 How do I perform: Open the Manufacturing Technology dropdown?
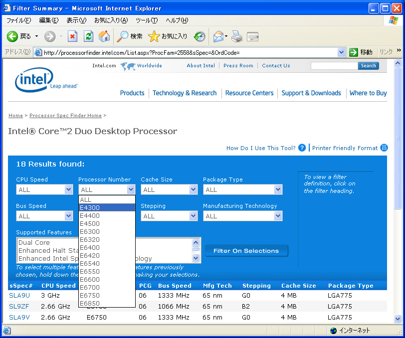tap(242, 216)
